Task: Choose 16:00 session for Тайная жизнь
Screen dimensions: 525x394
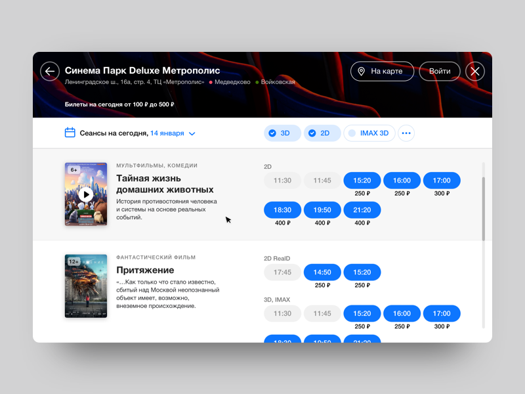Action: 402,181
